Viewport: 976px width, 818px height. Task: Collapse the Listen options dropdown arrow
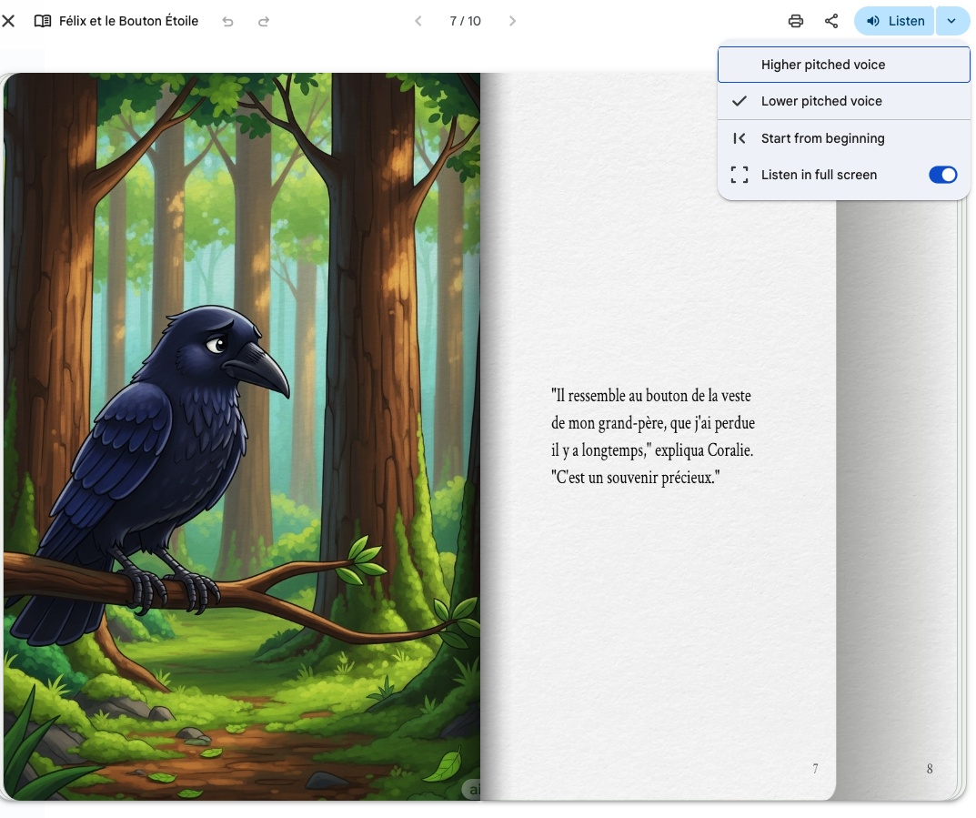point(951,21)
